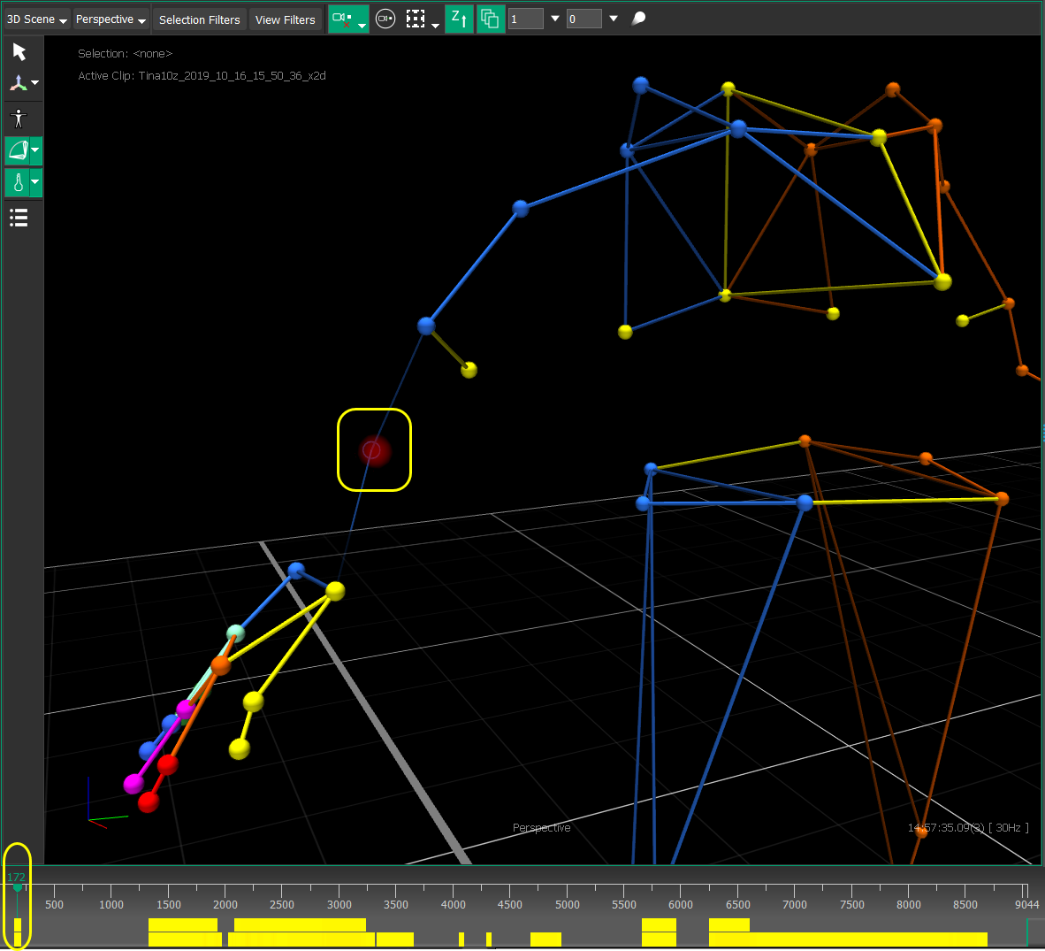Click the comet trail icon in toolbar
The height and width of the screenshot is (951, 1045).
coord(638,19)
